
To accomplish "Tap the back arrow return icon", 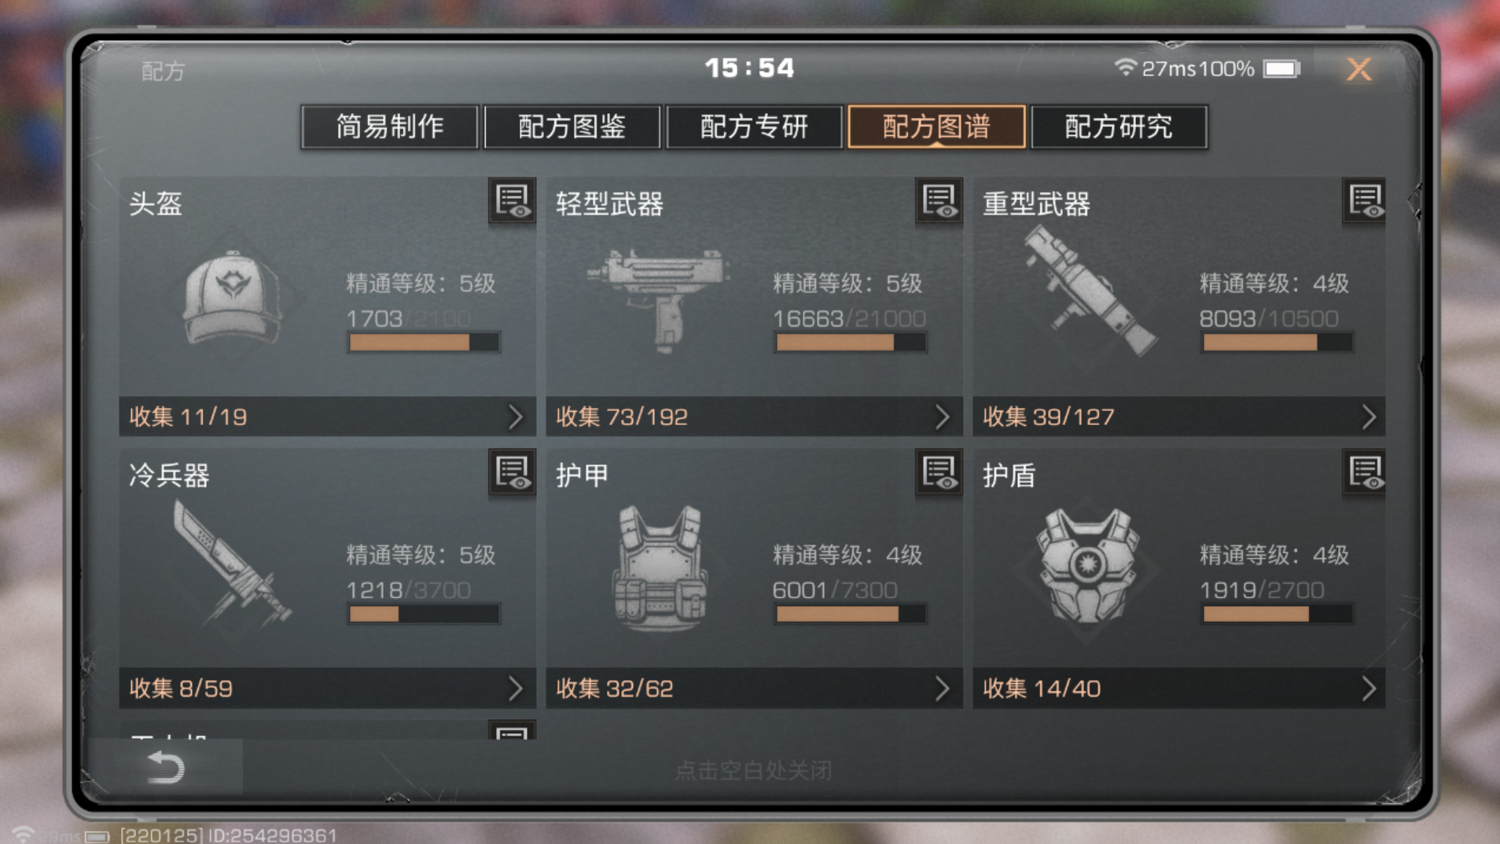I will click(165, 767).
